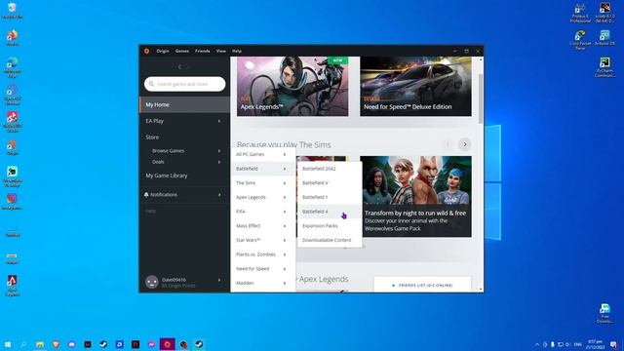
Task: Choose Battlefield V from submenu
Action: coord(330,183)
